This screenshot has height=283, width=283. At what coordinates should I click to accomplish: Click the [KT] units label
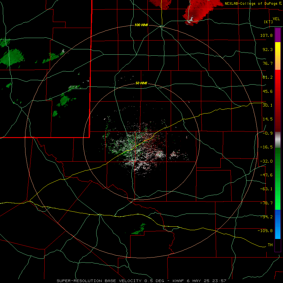click(269, 22)
